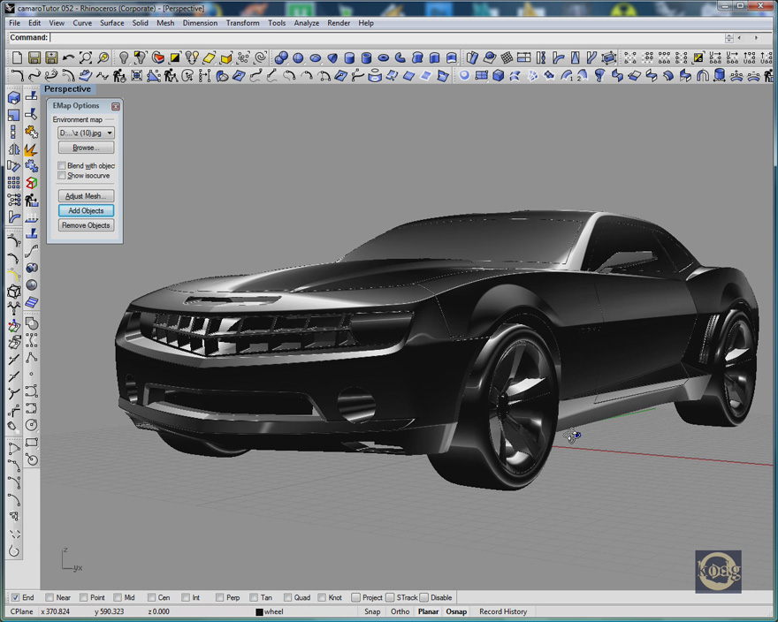The width and height of the screenshot is (778, 622).
Task: Toggle Planar in status bar
Action: [428, 611]
